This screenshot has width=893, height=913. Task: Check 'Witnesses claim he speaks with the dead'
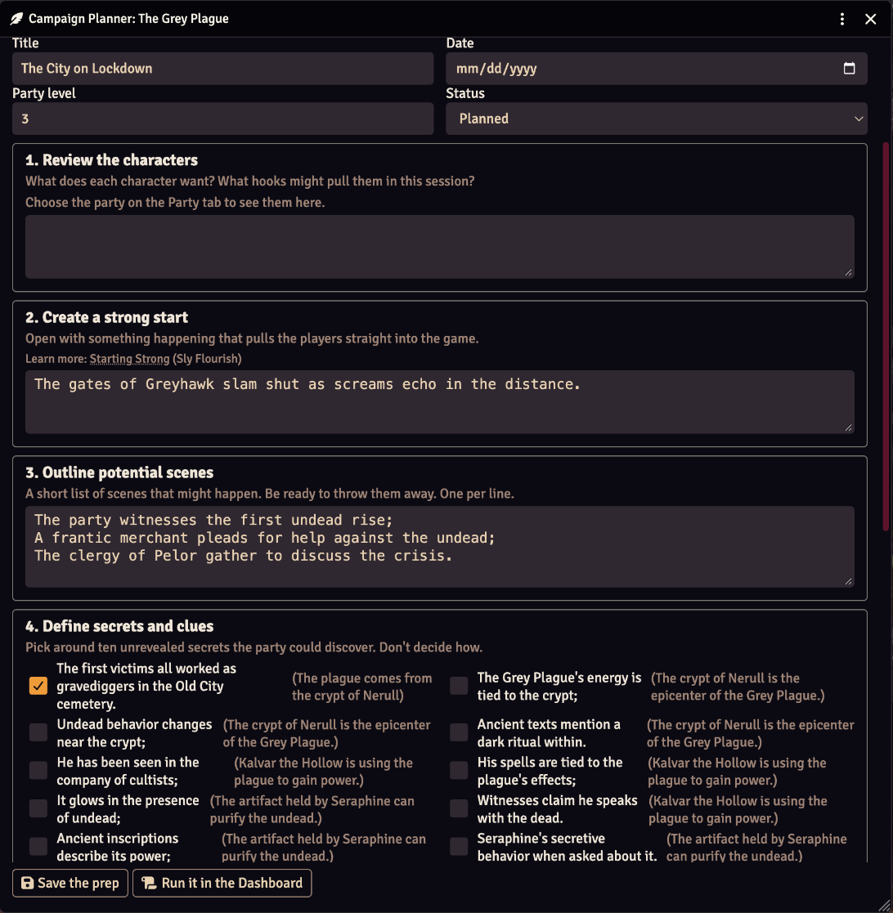[459, 808]
